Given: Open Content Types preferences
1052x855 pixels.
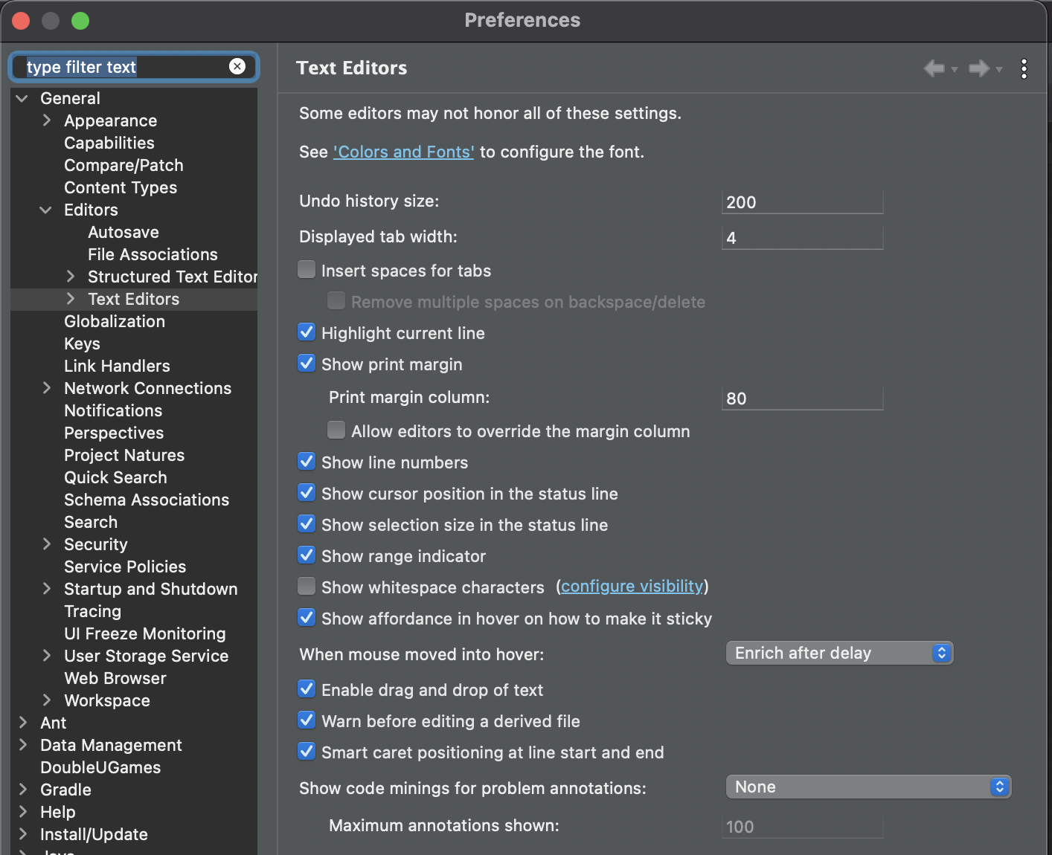Looking at the screenshot, I should (121, 187).
